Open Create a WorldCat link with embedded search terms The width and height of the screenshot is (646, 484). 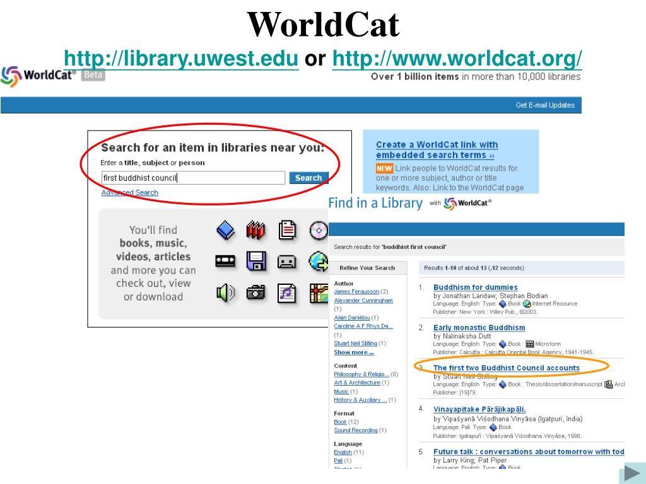pyautogui.click(x=437, y=150)
